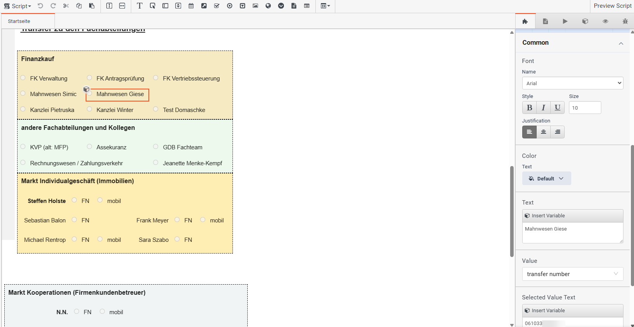Click the cube icon beside Mahnwesen Giese
The image size is (634, 327).
[86, 89]
